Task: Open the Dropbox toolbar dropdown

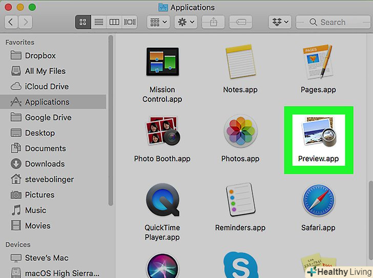Action: [x=280, y=22]
